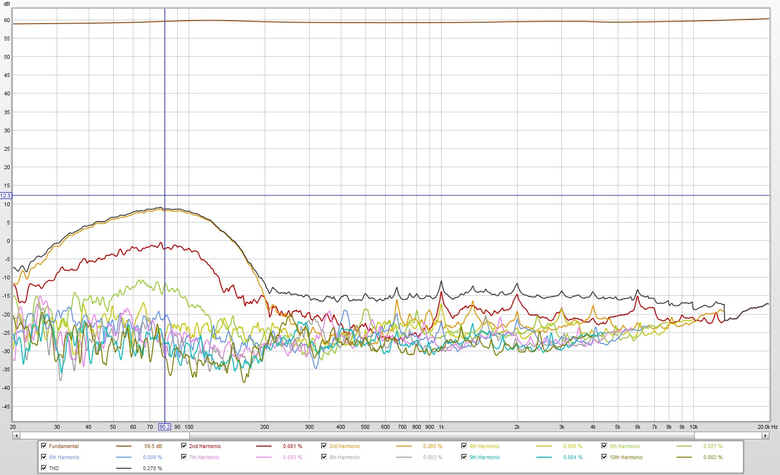
Task: Click the Fundamental brown line swatch in legend
Action: point(124,447)
